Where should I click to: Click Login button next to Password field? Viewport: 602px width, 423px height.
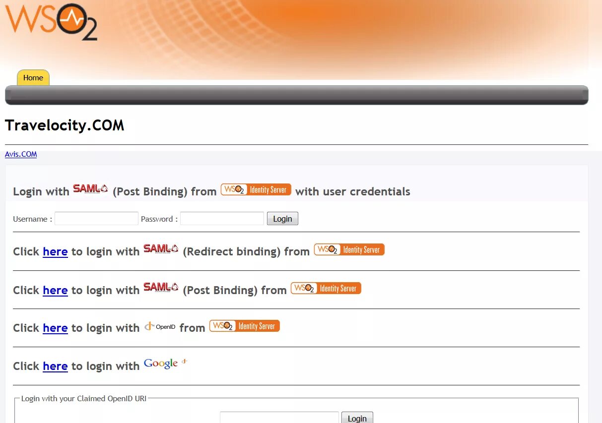[282, 219]
